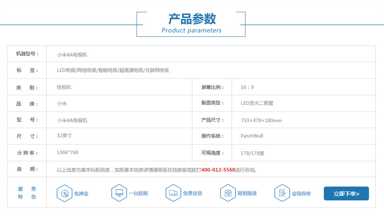Click the 1366*768 resolution value
The height and width of the screenshot is (217, 384).
[x=67, y=153]
